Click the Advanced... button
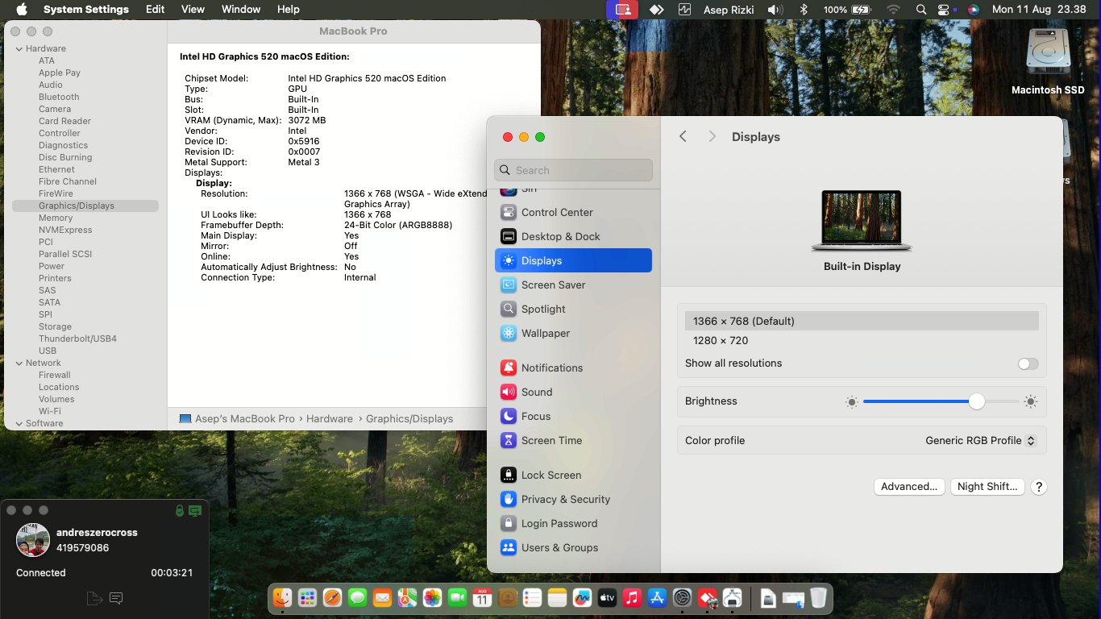The width and height of the screenshot is (1101, 619). tap(908, 487)
